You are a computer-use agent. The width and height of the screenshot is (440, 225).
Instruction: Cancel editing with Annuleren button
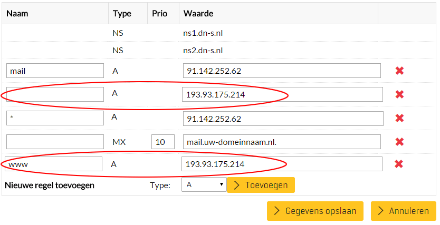click(403, 211)
